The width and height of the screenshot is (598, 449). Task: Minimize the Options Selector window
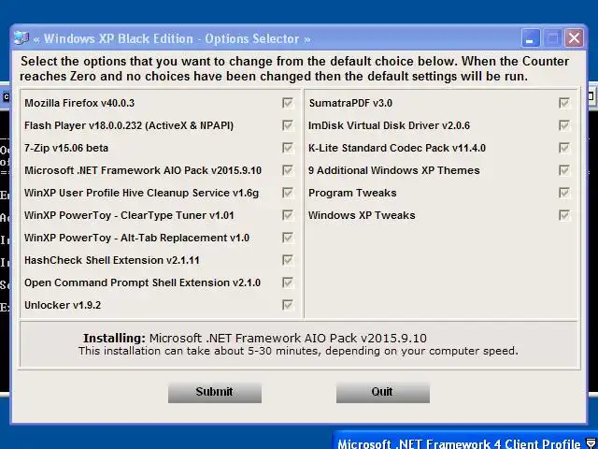click(530, 38)
